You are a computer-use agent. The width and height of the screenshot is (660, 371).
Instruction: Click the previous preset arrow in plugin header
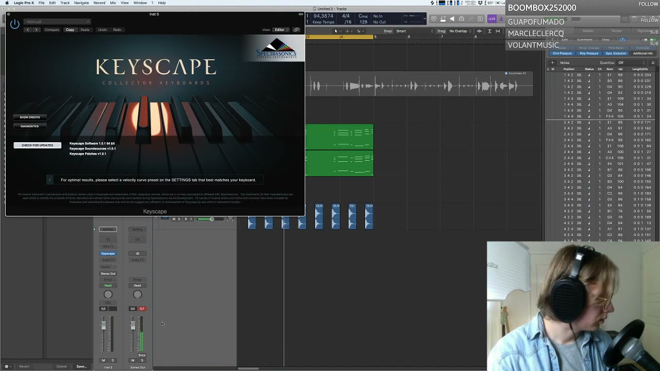point(28,30)
